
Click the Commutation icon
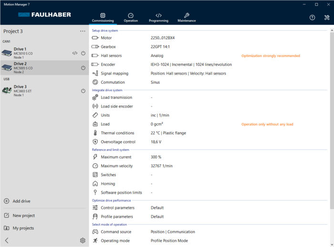pyautogui.click(x=95, y=82)
